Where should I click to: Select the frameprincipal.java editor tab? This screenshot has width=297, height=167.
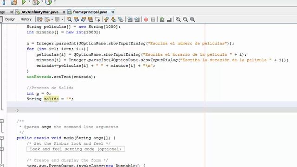point(90,12)
